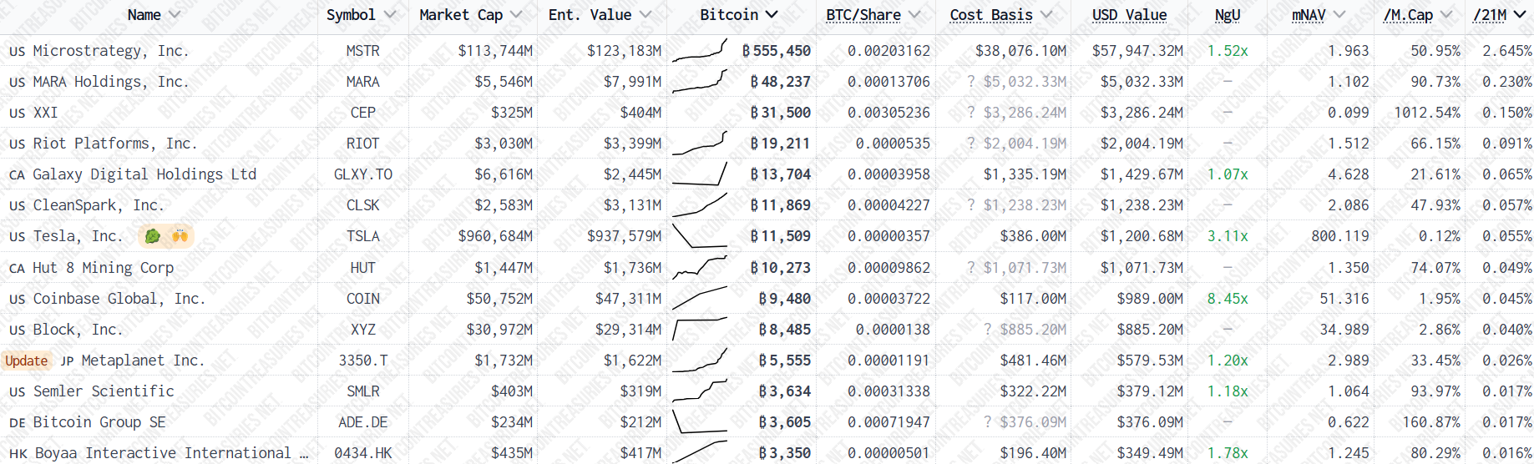Screen dimensions: 1534x464
Task: Open the Symbol column sort dropdown
Action: point(390,15)
